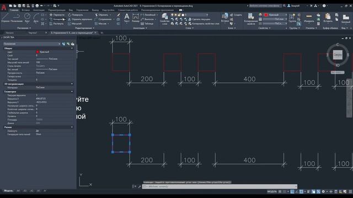Click the Measure (Измерить) tool

point(309,18)
